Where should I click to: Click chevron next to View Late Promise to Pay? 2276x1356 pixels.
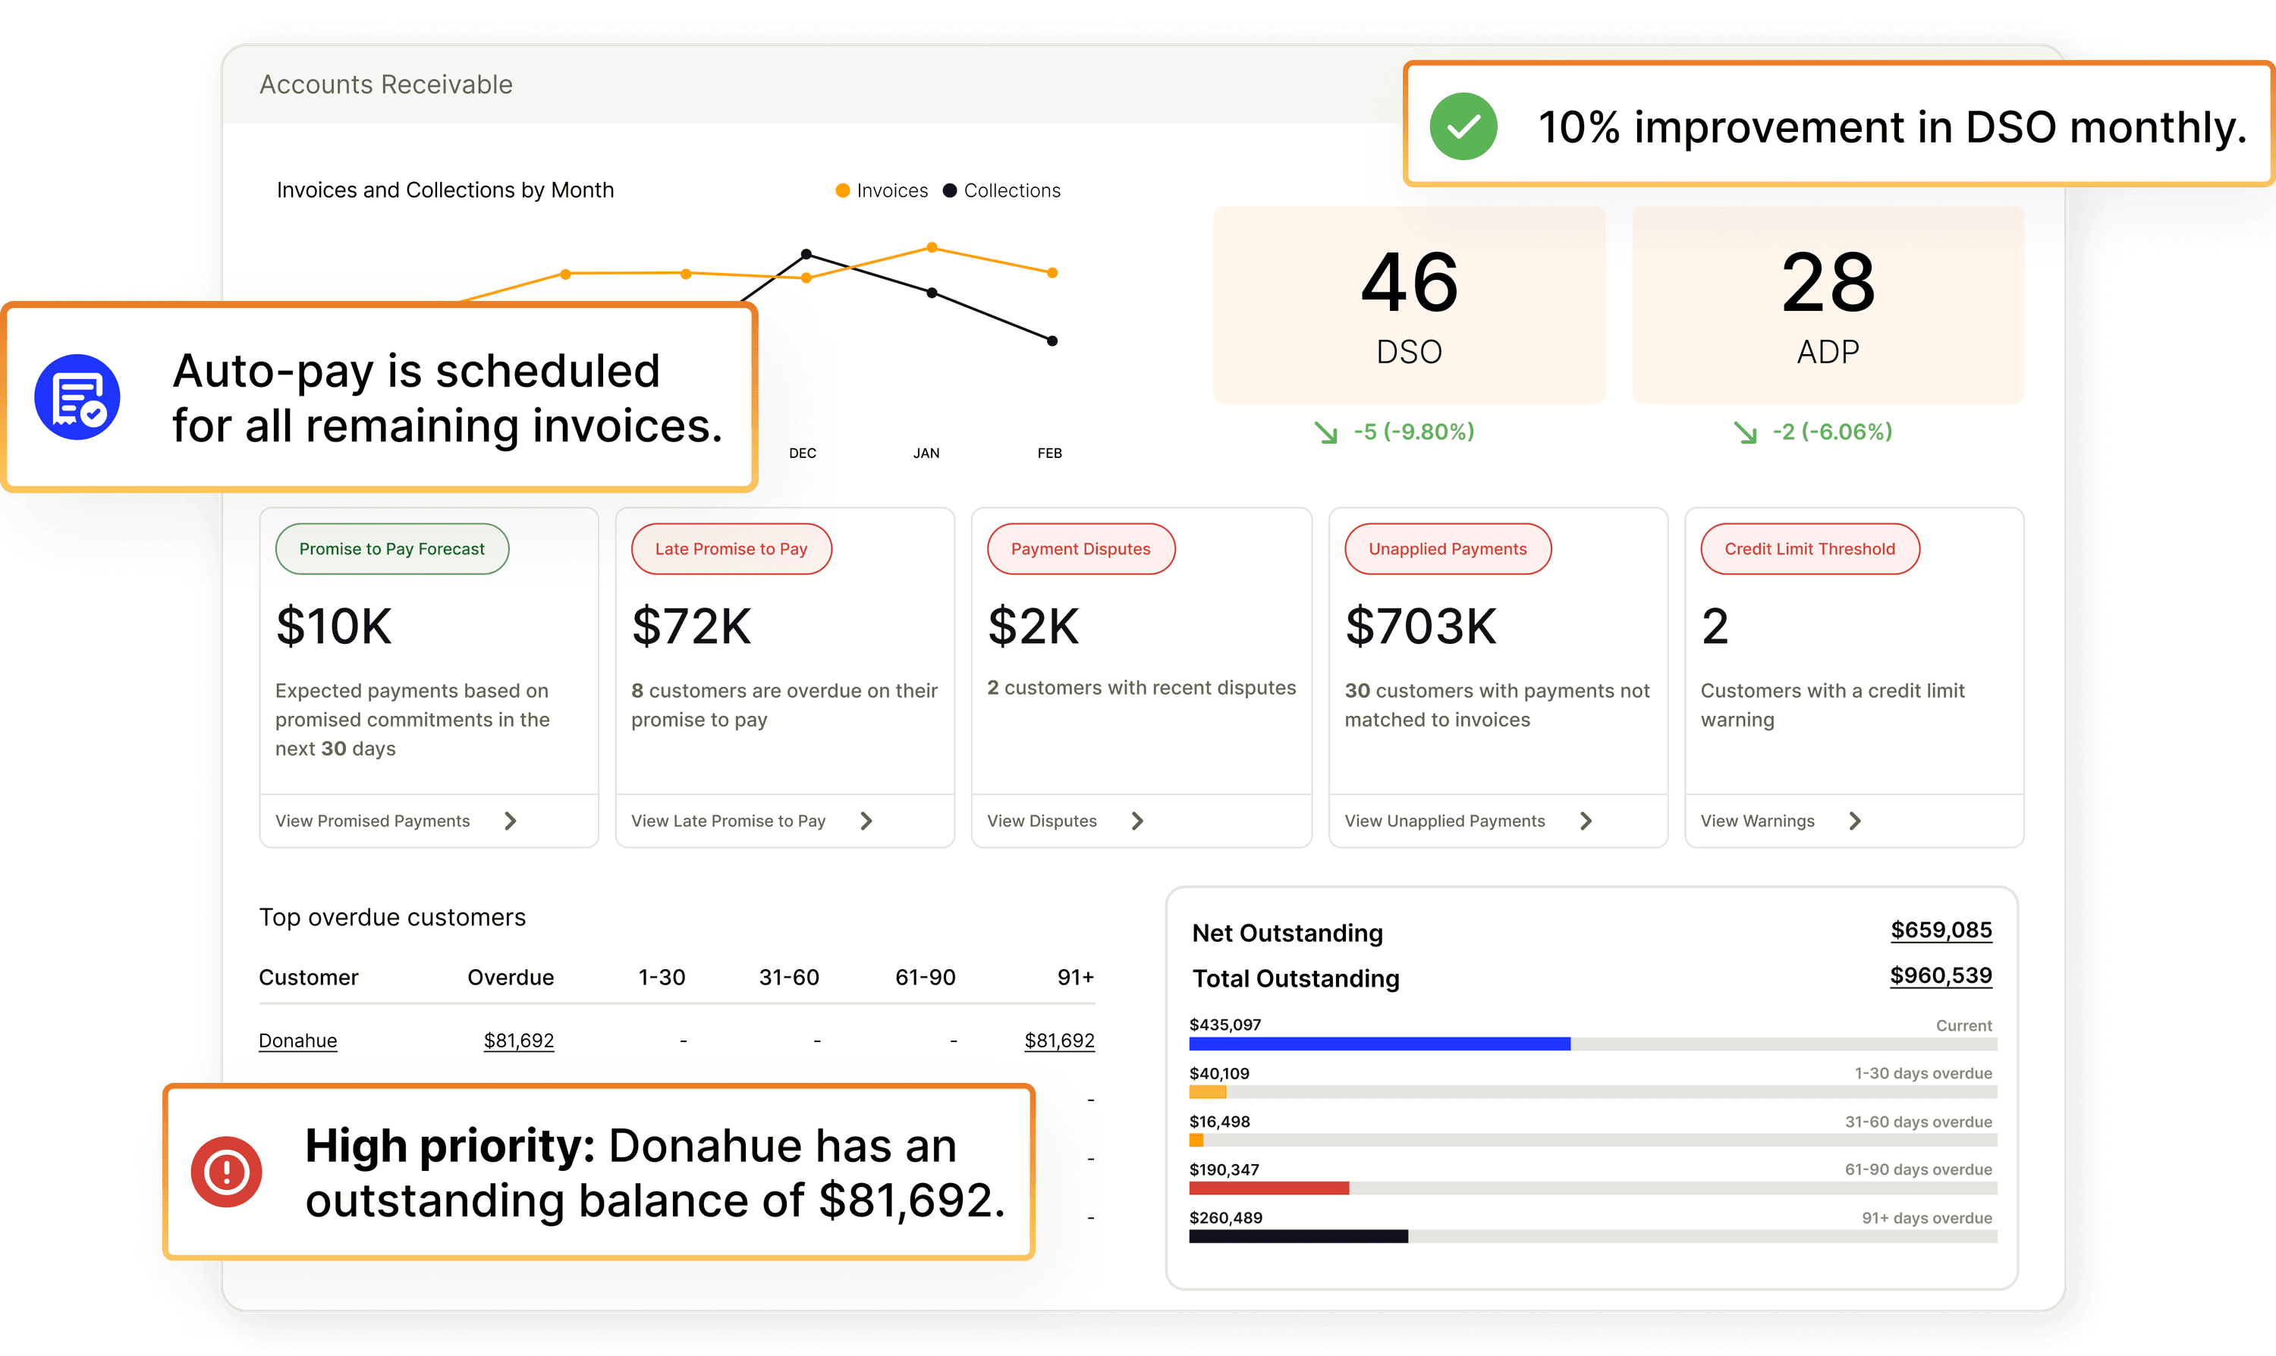coord(866,821)
